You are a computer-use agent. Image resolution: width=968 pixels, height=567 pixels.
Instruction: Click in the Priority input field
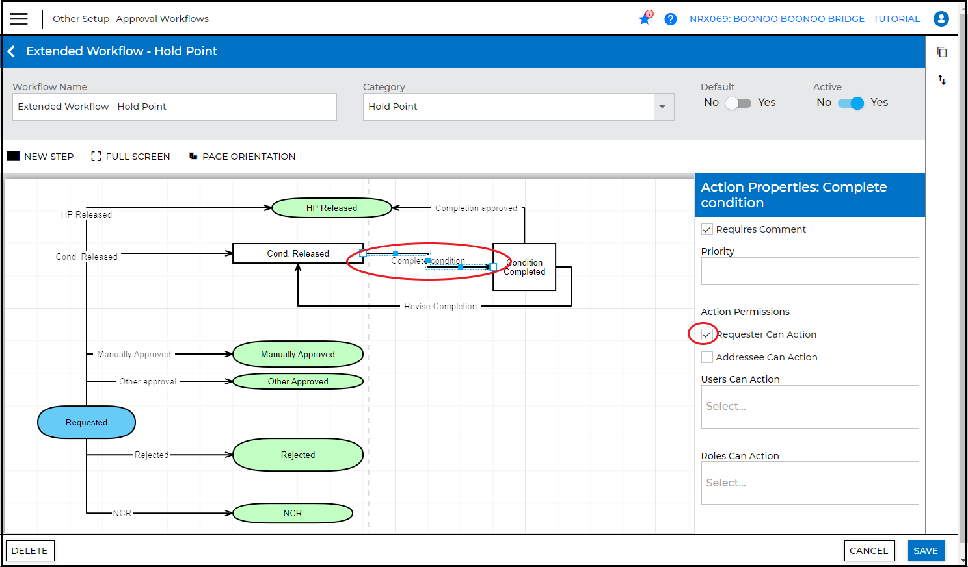click(809, 271)
